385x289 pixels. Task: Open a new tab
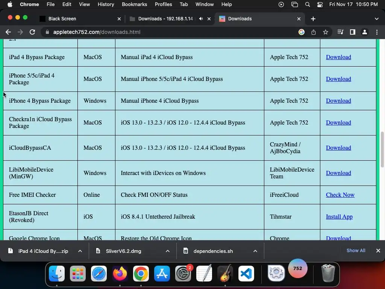(313, 19)
